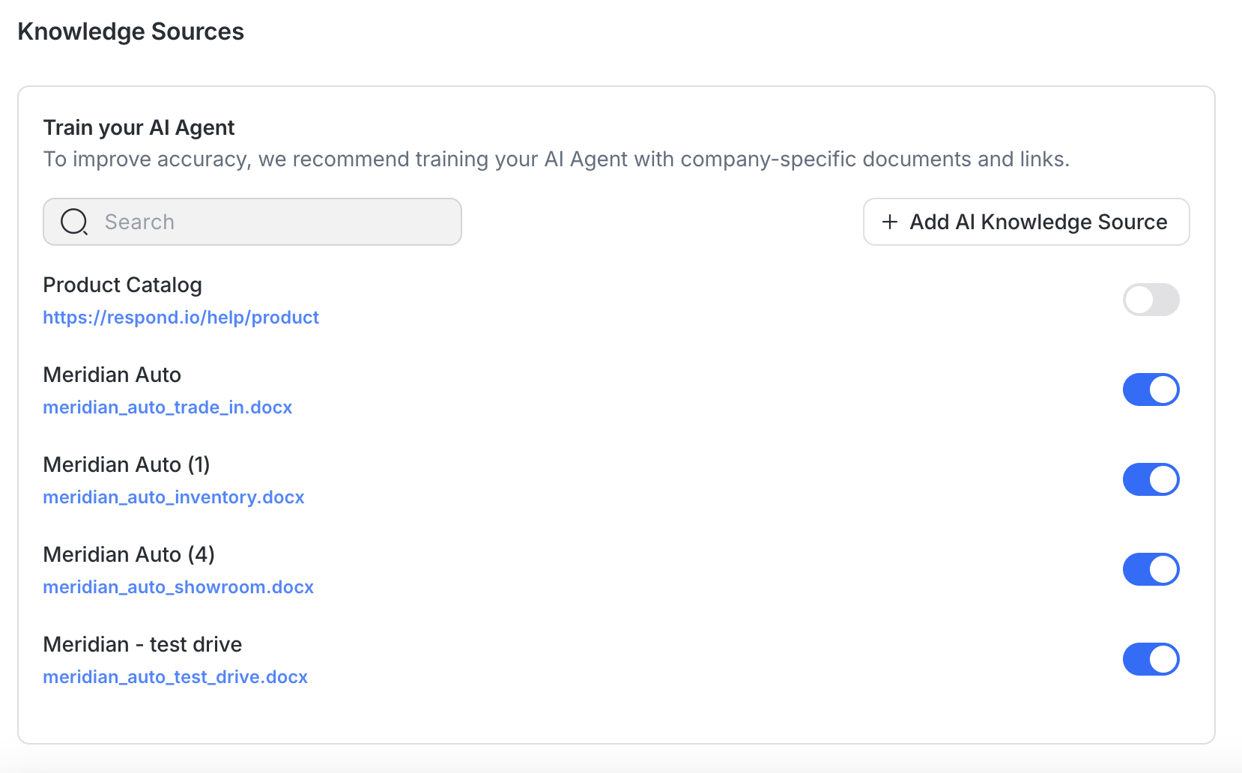Click the Knowledge Sources page heading
Viewport: 1242px width, 773px height.
click(130, 31)
